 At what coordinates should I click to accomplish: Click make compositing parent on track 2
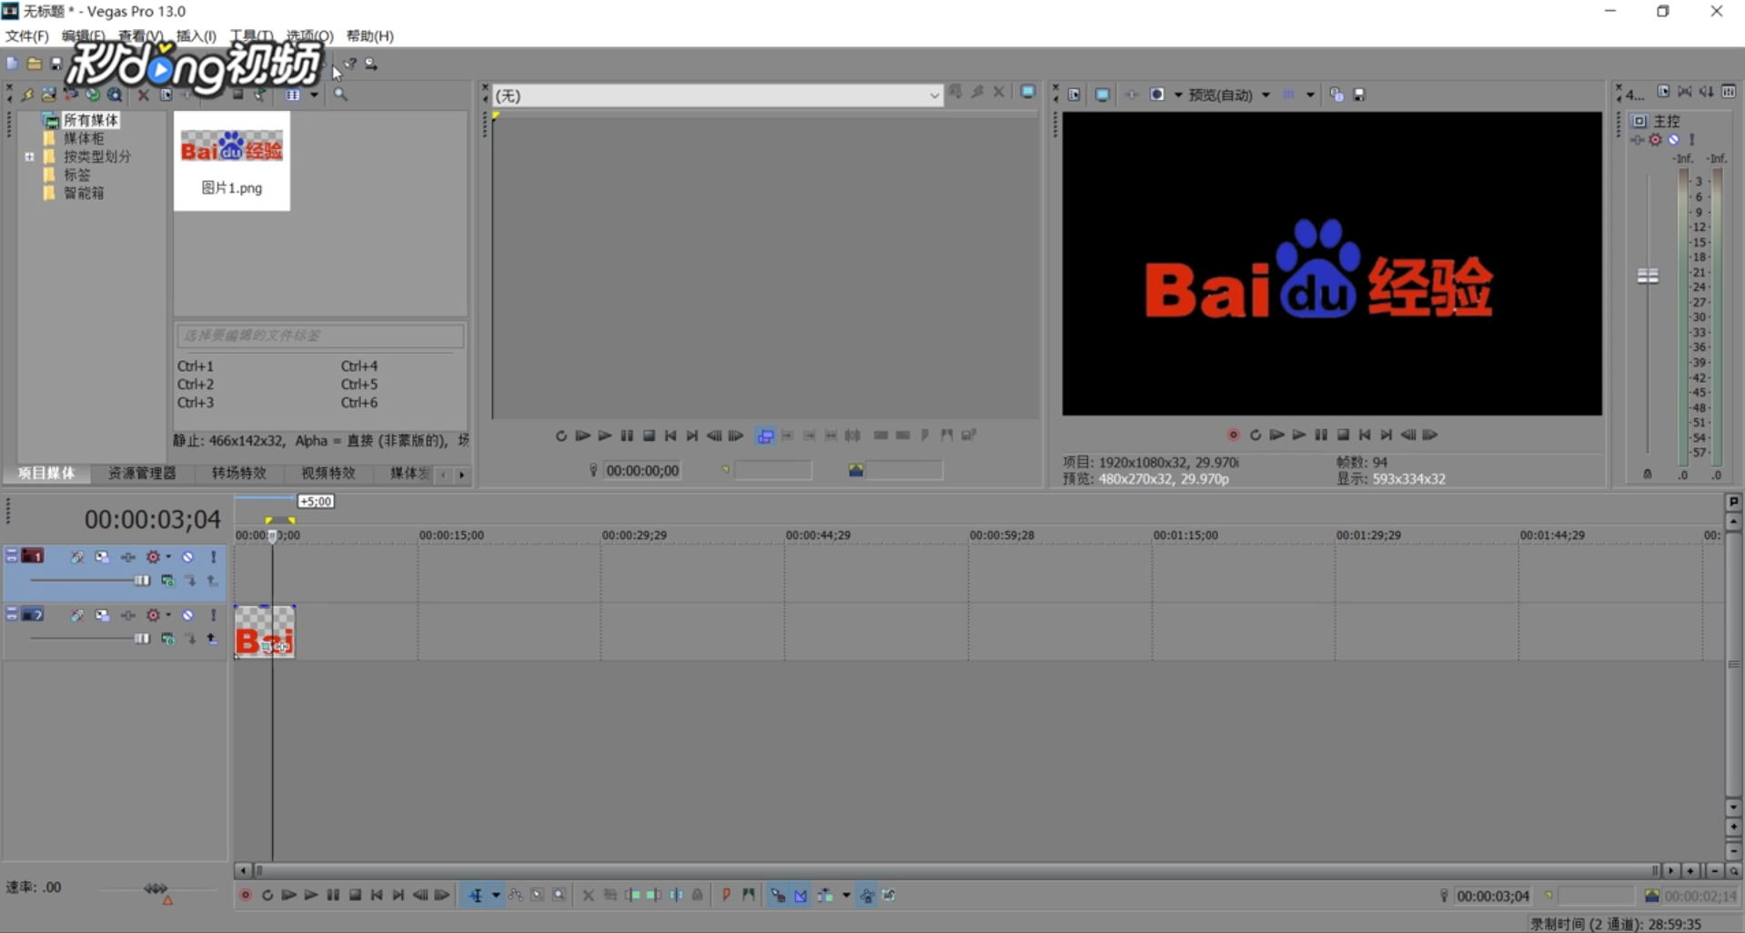click(212, 638)
